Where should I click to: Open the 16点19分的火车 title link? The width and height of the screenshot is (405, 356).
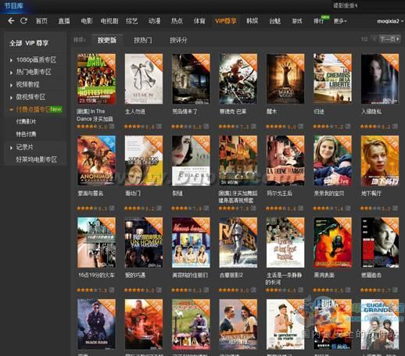pyautogui.click(x=96, y=275)
